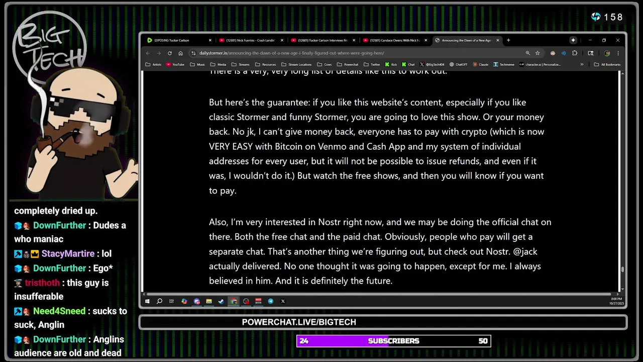
Task: Click the profile avatar in Chrome toolbar
Action: [607, 53]
